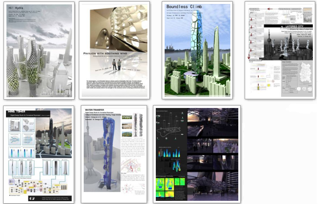Click the 'Hi! Hydra' title text
This screenshot has width=318, height=204.
point(16,8)
